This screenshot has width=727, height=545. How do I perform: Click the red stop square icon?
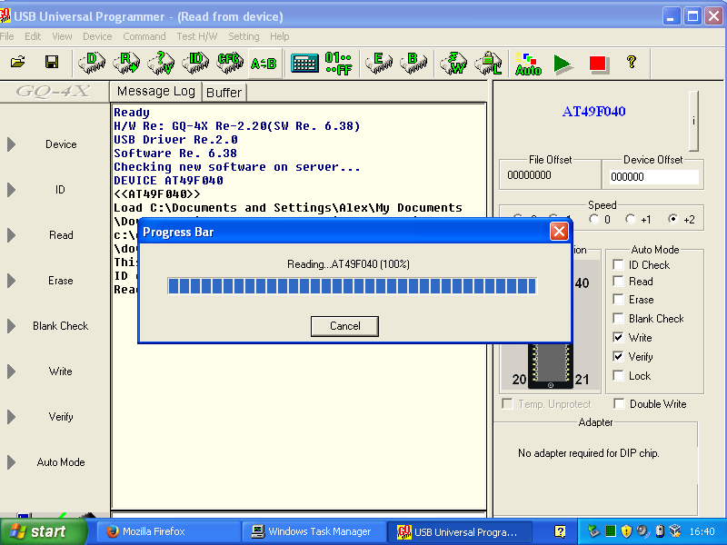[597, 63]
